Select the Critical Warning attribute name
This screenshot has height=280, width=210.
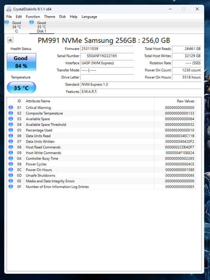(38, 108)
